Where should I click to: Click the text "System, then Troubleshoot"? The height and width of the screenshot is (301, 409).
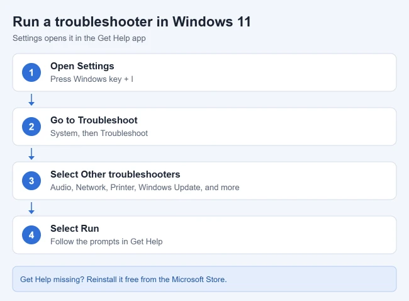99,133
